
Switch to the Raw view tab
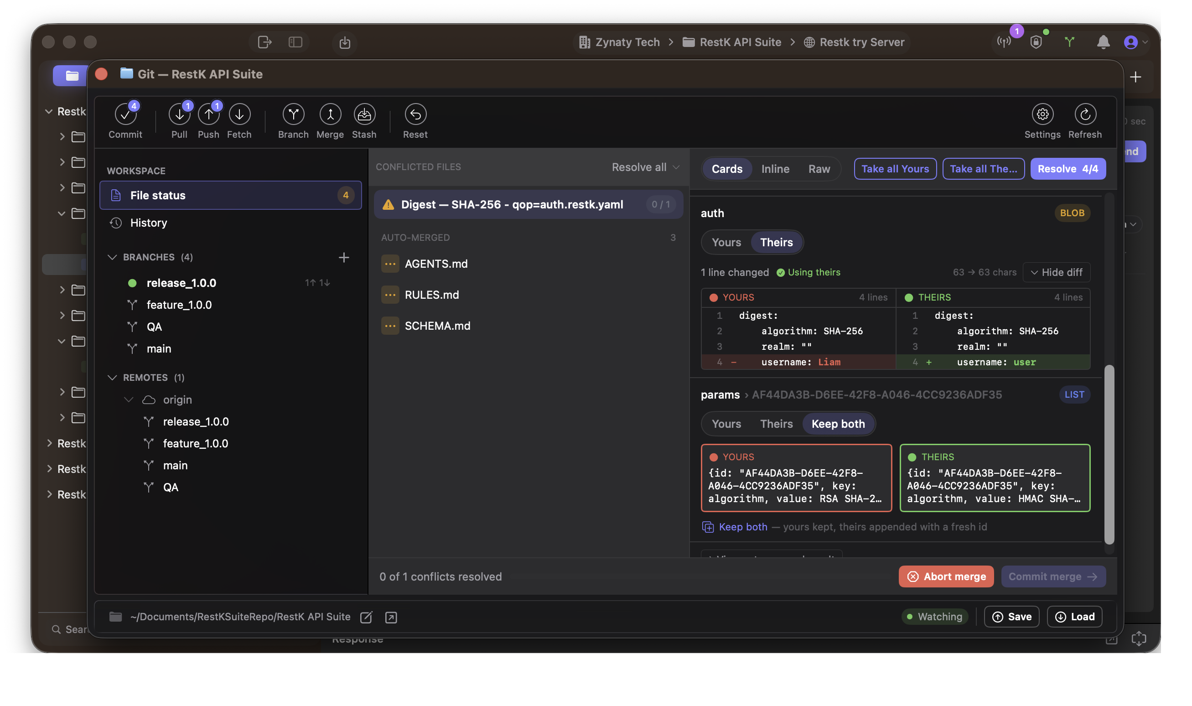coord(819,168)
